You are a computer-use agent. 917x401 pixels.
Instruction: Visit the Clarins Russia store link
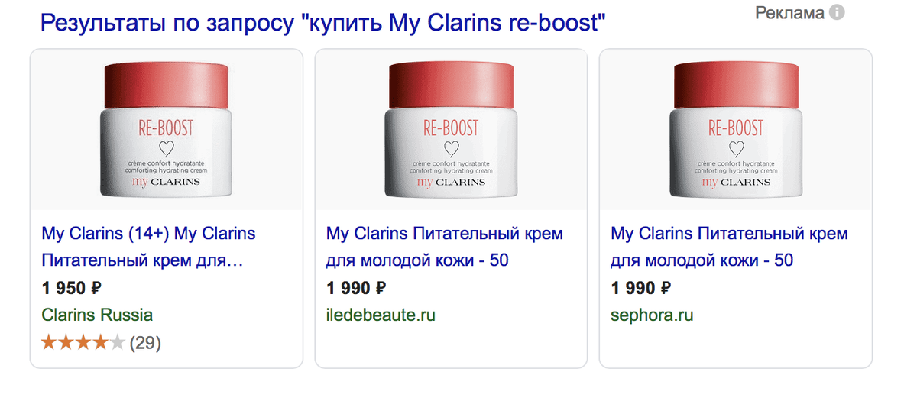97,315
